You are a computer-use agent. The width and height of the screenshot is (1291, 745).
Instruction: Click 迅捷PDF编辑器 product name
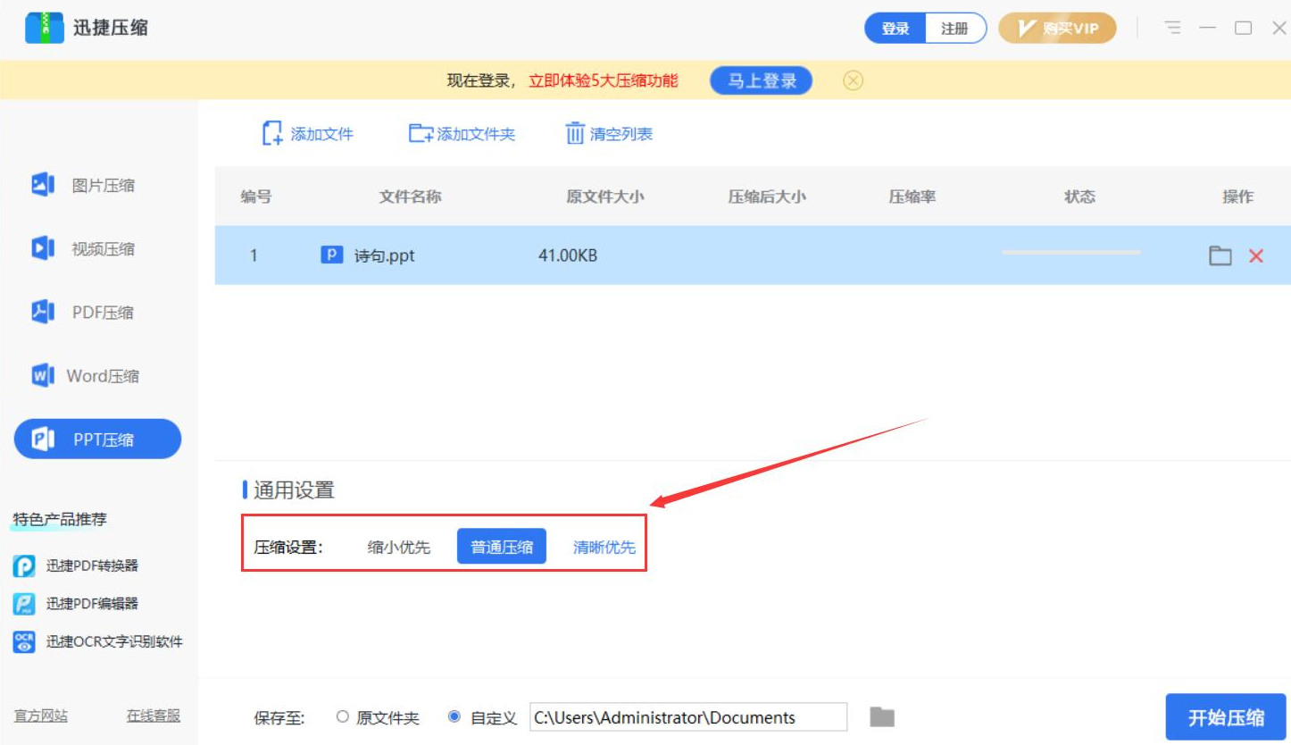93,604
